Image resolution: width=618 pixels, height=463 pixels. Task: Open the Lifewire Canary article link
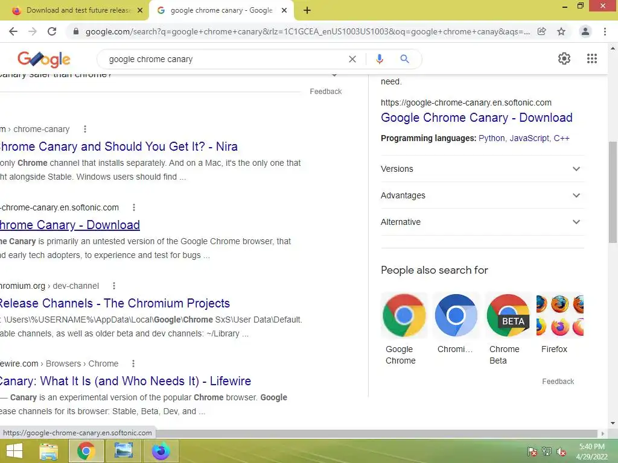click(x=126, y=381)
